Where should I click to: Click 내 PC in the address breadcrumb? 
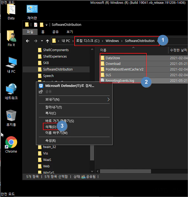(66, 41)
